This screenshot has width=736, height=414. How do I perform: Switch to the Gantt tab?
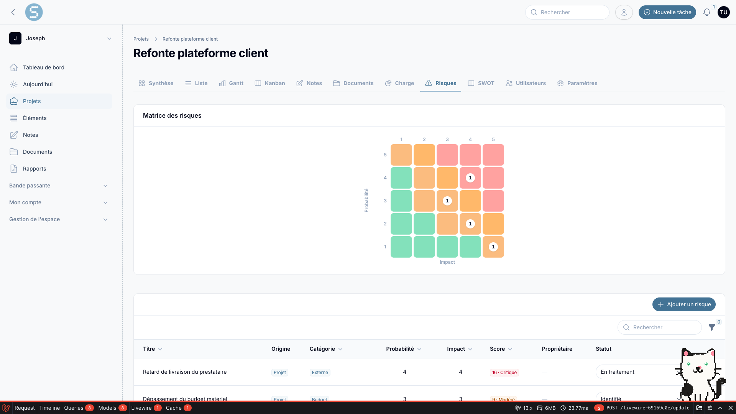point(231,83)
